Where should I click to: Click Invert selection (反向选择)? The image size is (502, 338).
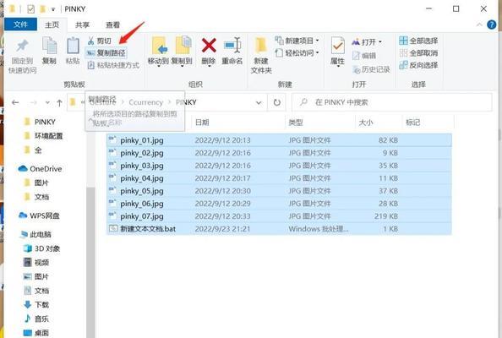point(418,65)
